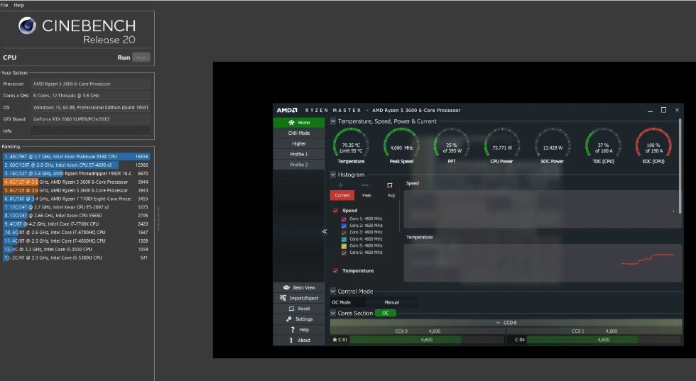Image resolution: width=696 pixels, height=381 pixels.
Task: Open the Help menu in Cinebench
Action: tap(18, 5)
